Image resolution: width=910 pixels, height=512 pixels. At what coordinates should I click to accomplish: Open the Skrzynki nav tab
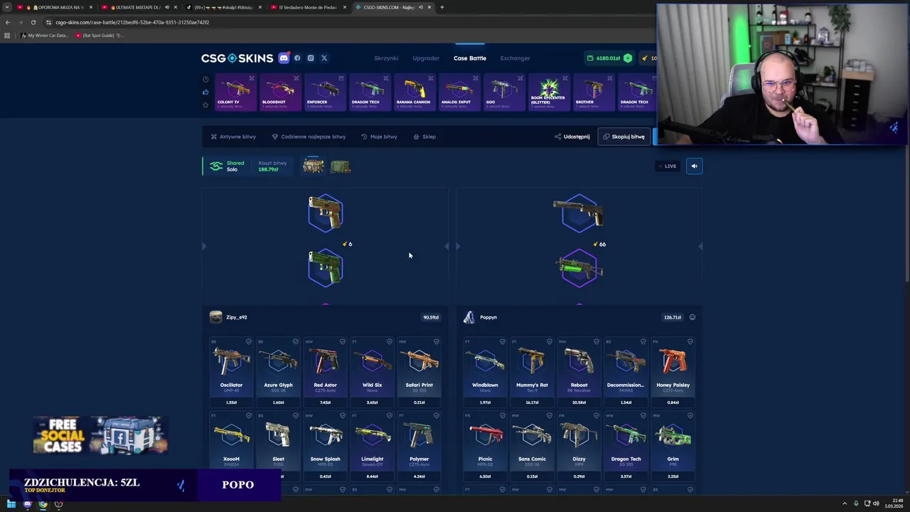tap(386, 58)
